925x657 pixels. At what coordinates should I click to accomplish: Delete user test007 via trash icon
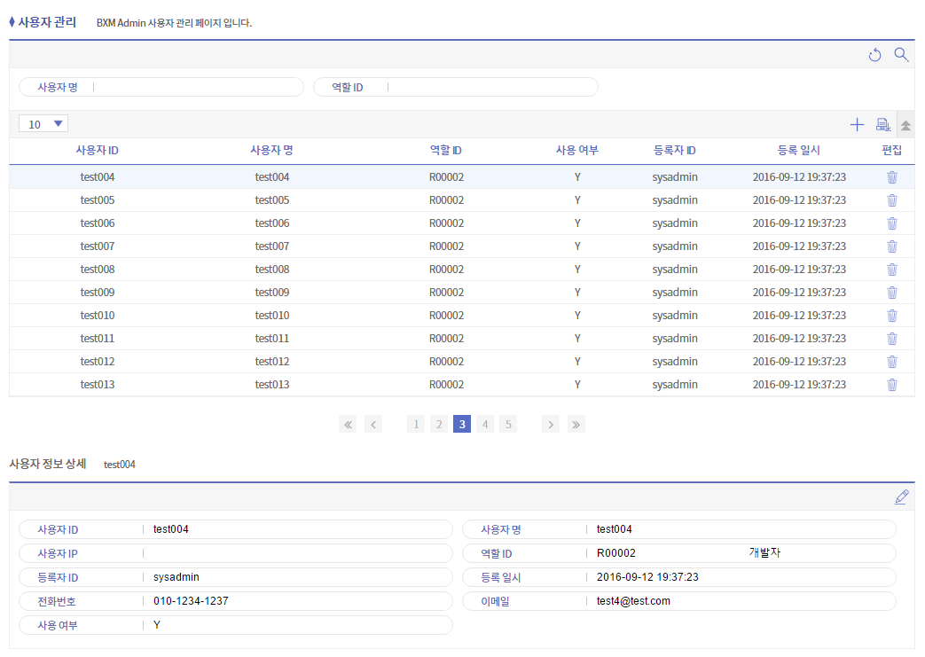click(x=892, y=246)
